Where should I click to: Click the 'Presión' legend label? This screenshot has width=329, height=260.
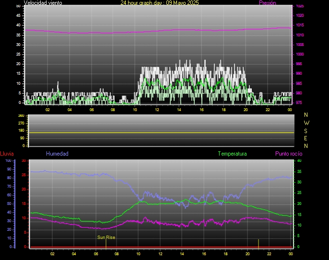267,3
